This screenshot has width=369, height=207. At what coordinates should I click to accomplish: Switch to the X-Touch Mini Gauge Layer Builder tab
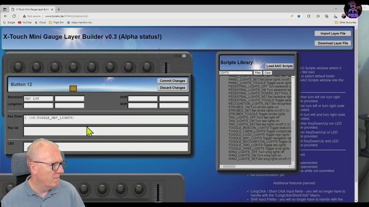click(32, 9)
